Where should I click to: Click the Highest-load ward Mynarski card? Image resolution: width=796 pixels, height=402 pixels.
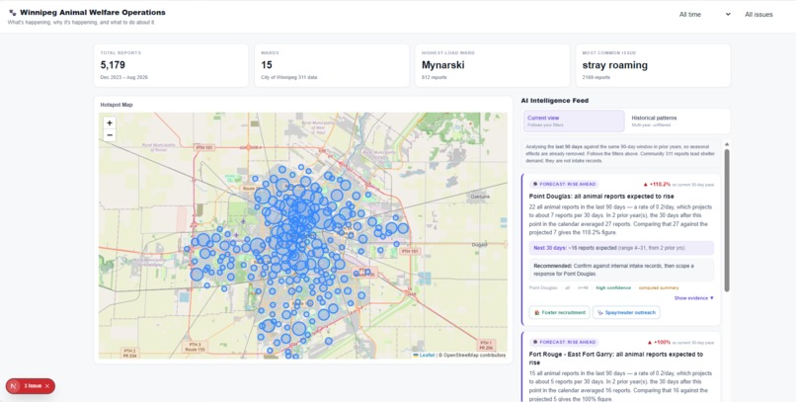click(493, 65)
